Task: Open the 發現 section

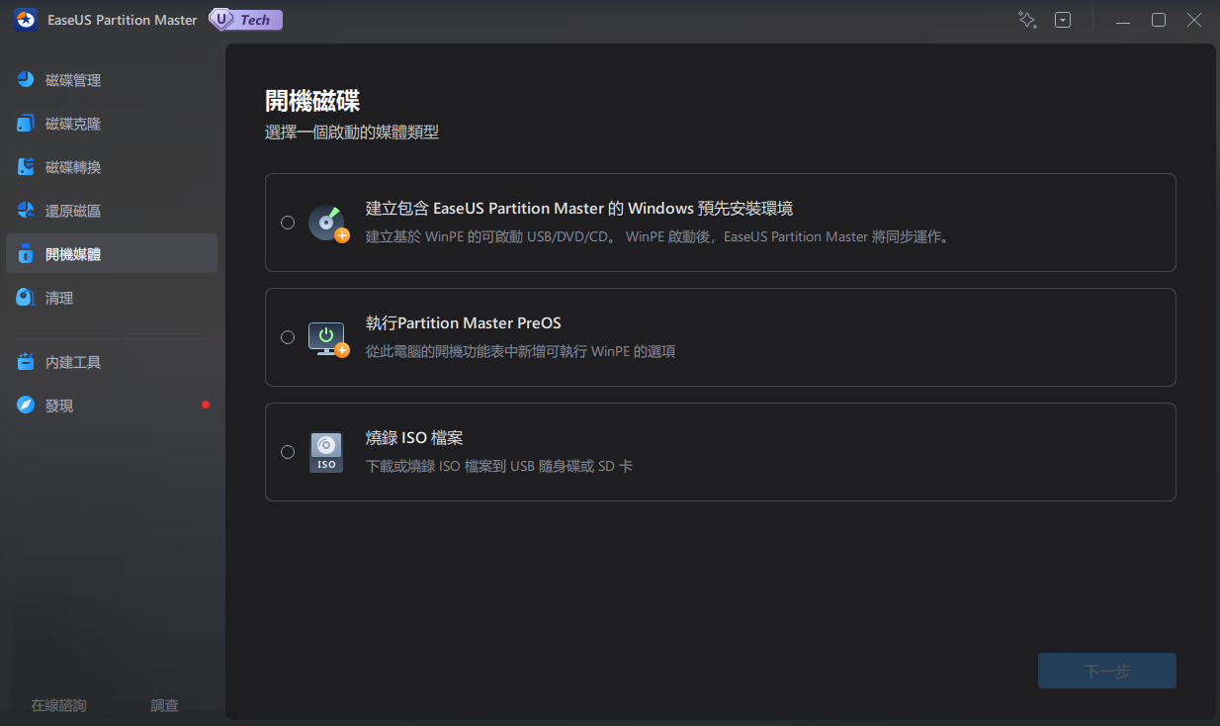Action: coord(112,406)
